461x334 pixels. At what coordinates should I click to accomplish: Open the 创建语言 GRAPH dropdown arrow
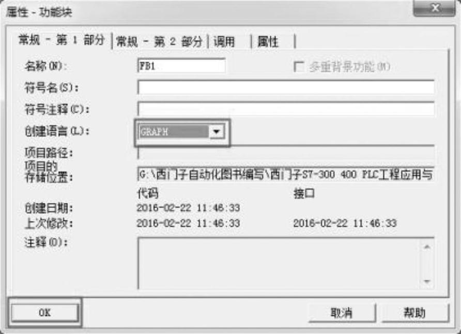pos(217,132)
